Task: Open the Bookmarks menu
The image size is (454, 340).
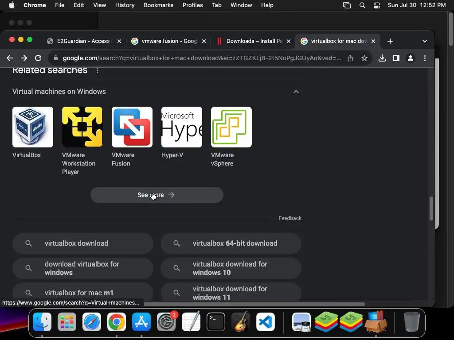Action: click(158, 5)
